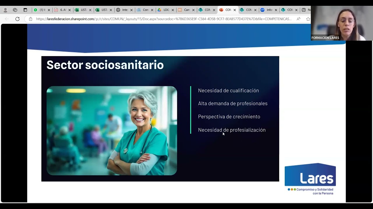Select "Necesidad de profesialización" bullet text
Viewport: 373px width, 209px height.
point(232,130)
